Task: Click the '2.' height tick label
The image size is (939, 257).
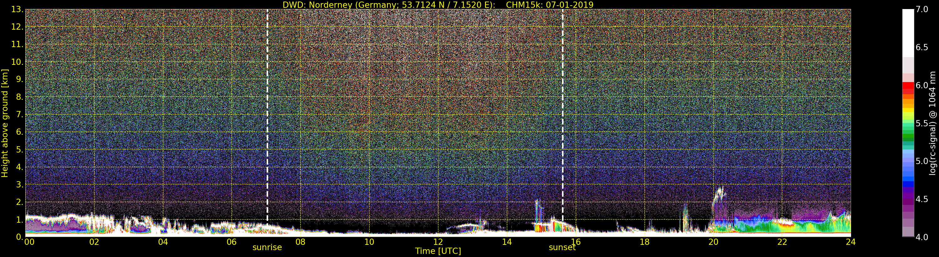Action: click(x=20, y=202)
